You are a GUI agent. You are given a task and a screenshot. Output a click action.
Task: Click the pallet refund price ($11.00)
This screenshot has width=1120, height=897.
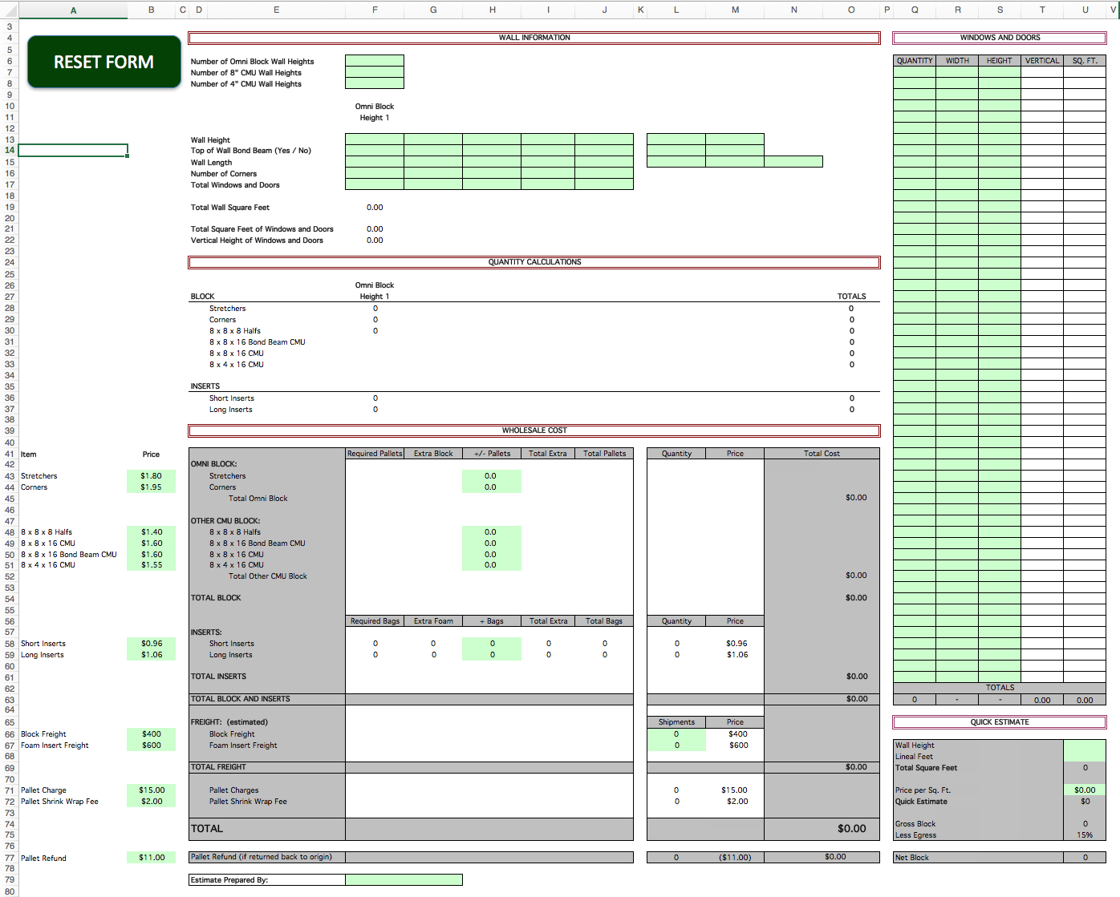coord(735,858)
